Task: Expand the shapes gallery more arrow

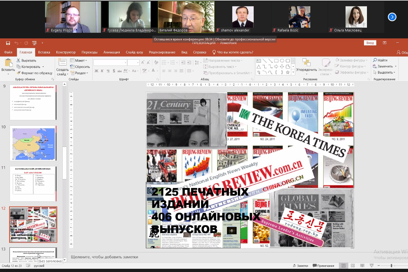Action: click(x=293, y=72)
